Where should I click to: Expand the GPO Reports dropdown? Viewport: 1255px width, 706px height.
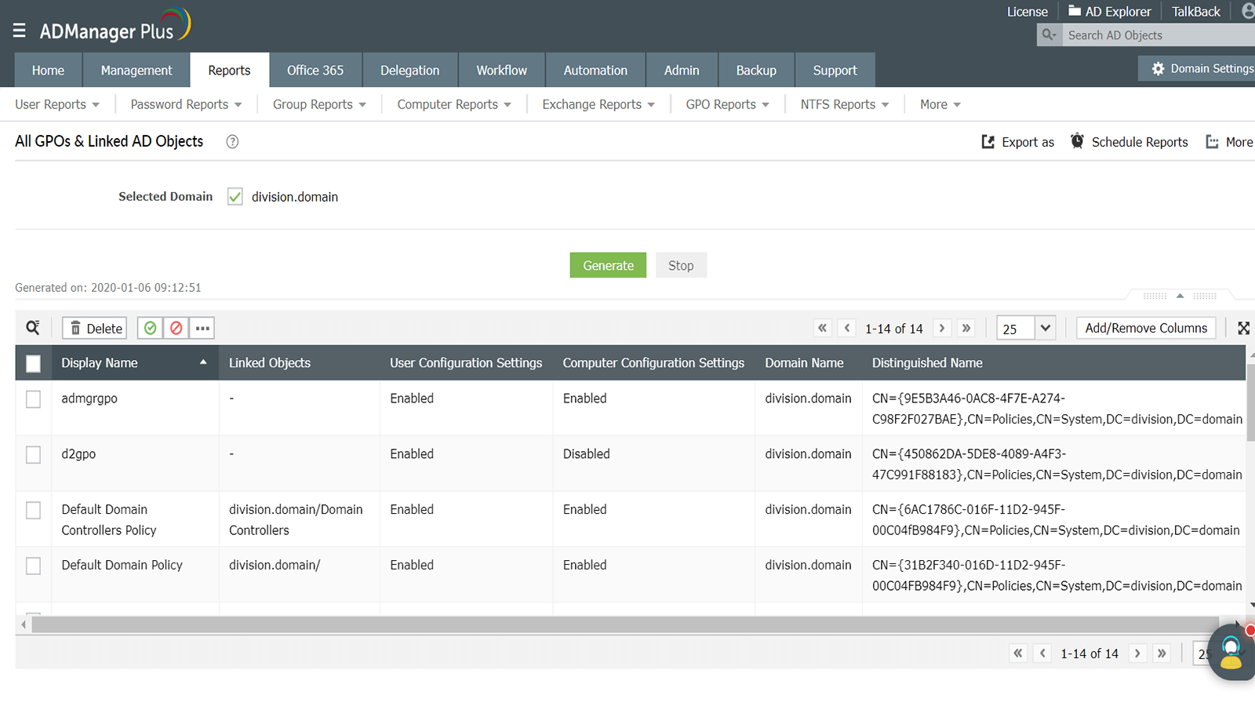(x=727, y=104)
